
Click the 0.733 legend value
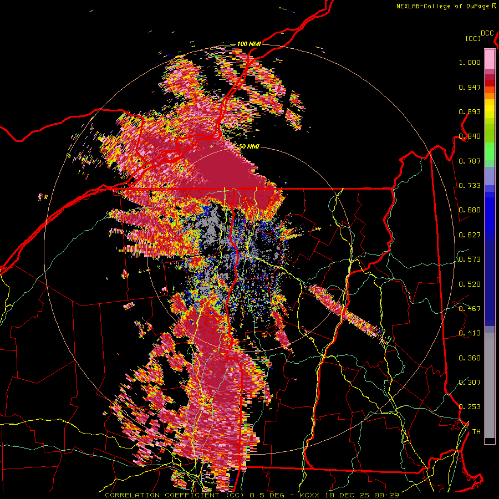(470, 186)
